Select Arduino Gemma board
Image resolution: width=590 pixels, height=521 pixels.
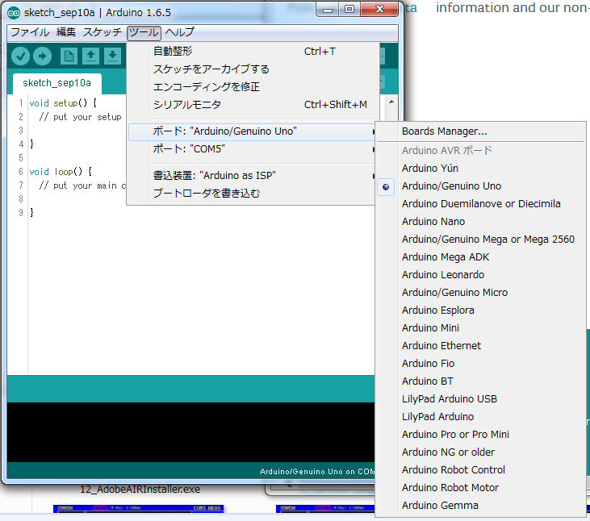click(x=480, y=506)
